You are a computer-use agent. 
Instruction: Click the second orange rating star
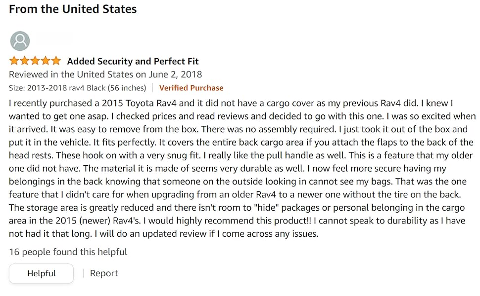click(24, 61)
